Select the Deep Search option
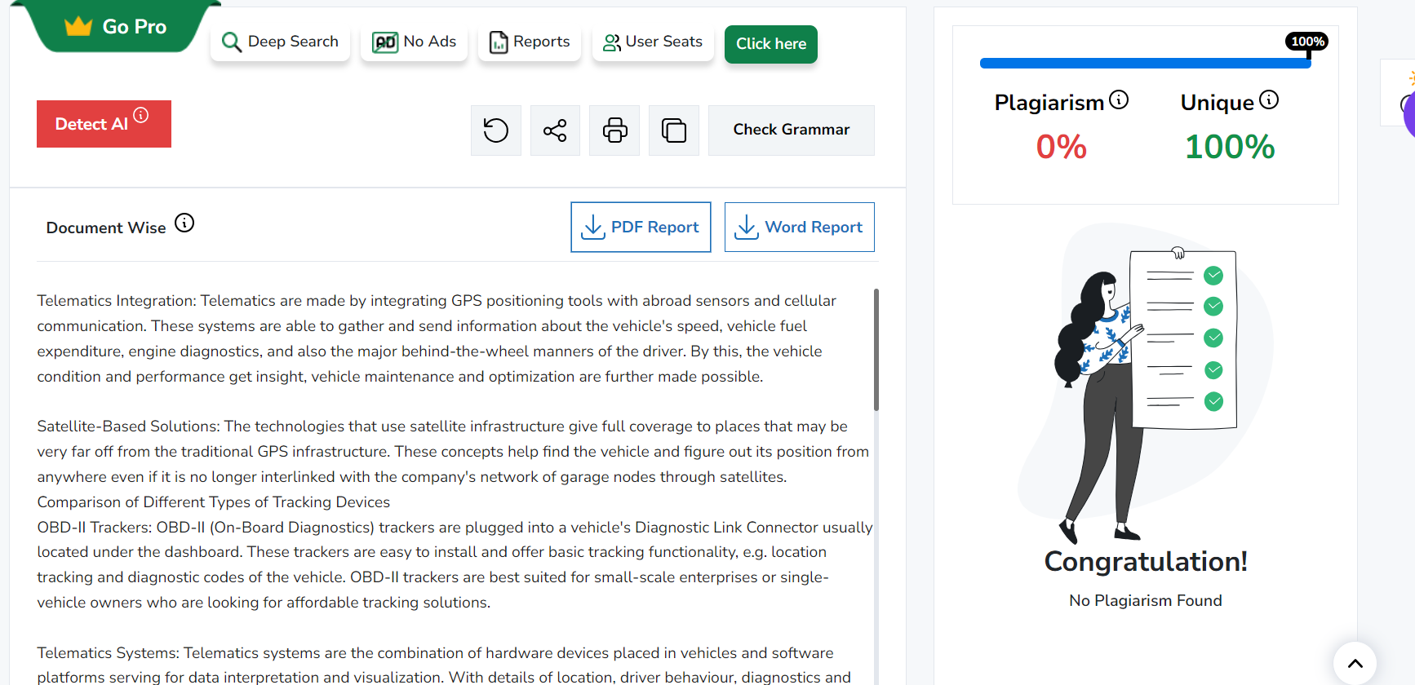1415x685 pixels. point(280,42)
